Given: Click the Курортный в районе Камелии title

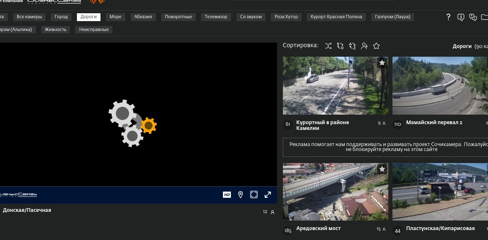Looking at the screenshot, I should click(323, 125).
